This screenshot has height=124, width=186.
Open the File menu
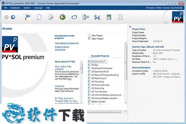click(6, 8)
